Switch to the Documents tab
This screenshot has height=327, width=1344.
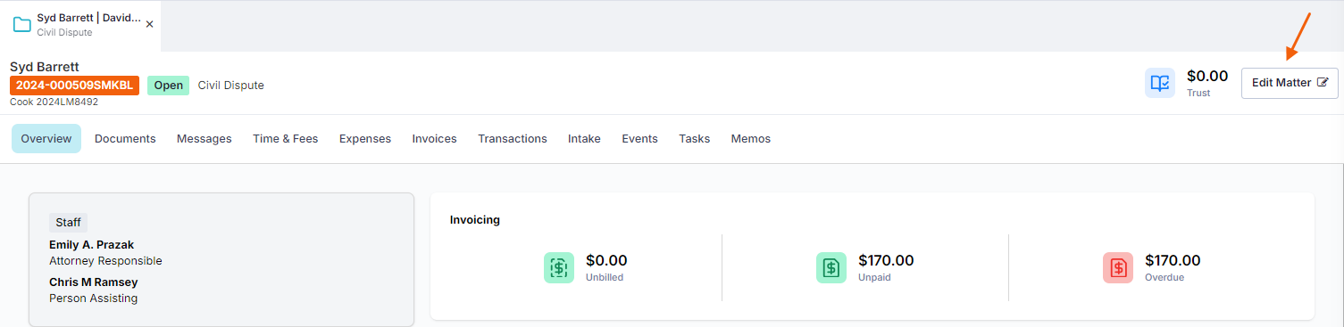click(125, 139)
